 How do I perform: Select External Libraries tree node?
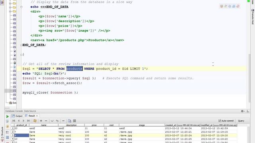pos(13,103)
